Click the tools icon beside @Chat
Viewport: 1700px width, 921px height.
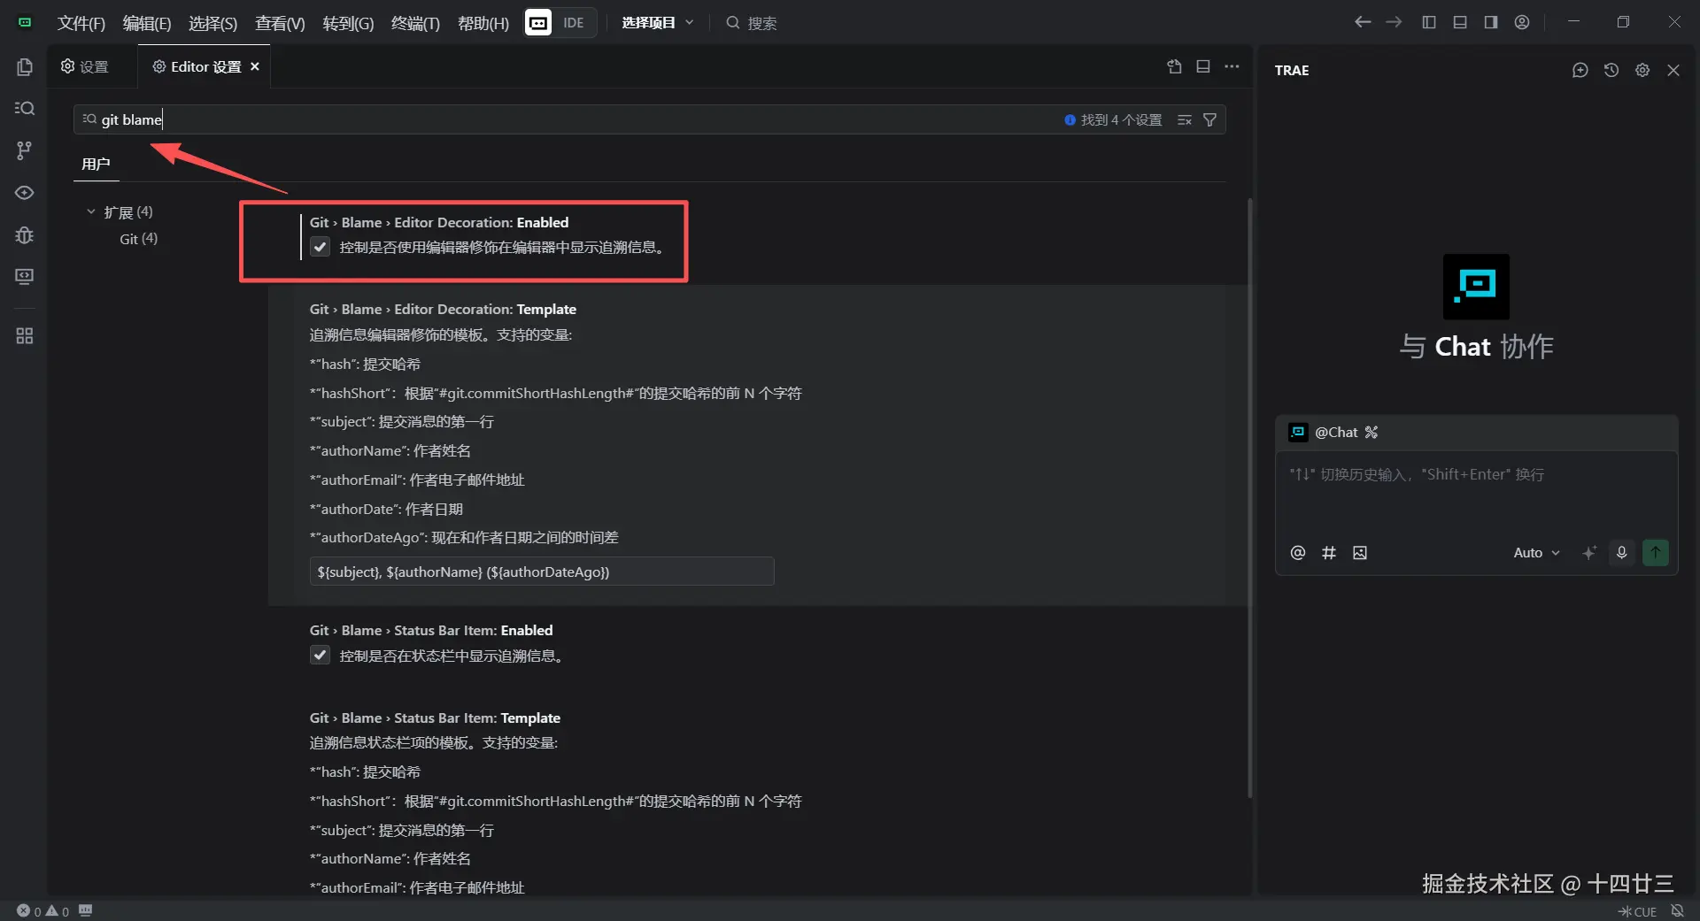pos(1372,432)
